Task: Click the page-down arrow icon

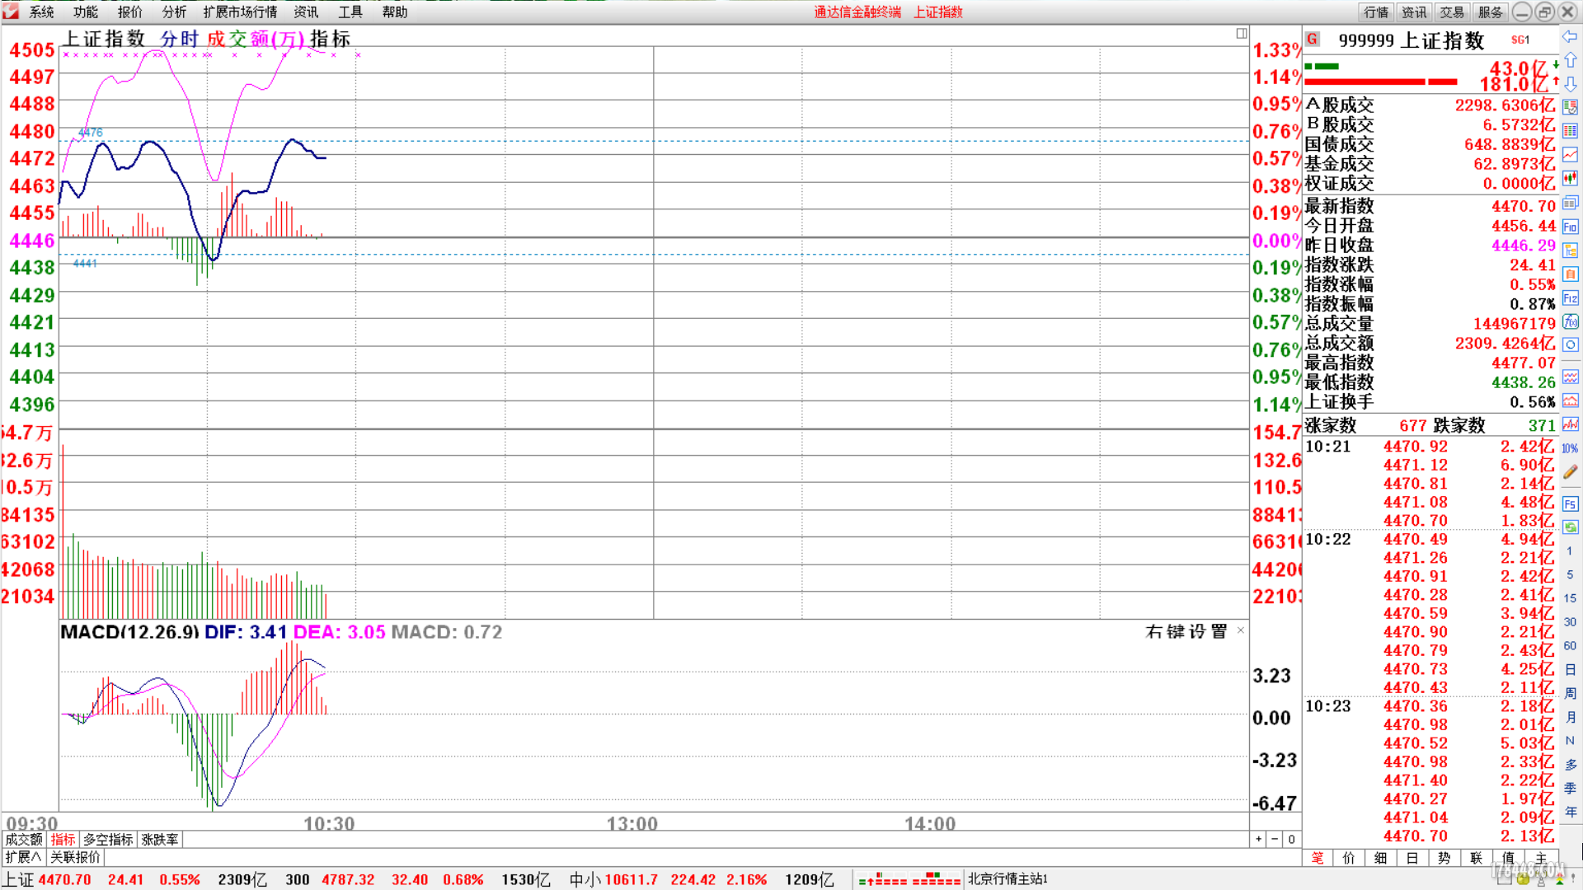Action: pos(1571,85)
